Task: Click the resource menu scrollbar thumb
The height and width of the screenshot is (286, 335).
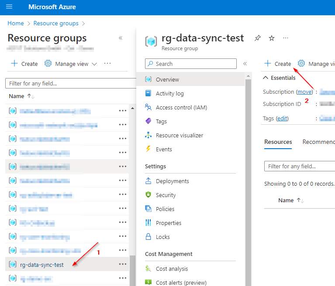Action: click(248, 183)
